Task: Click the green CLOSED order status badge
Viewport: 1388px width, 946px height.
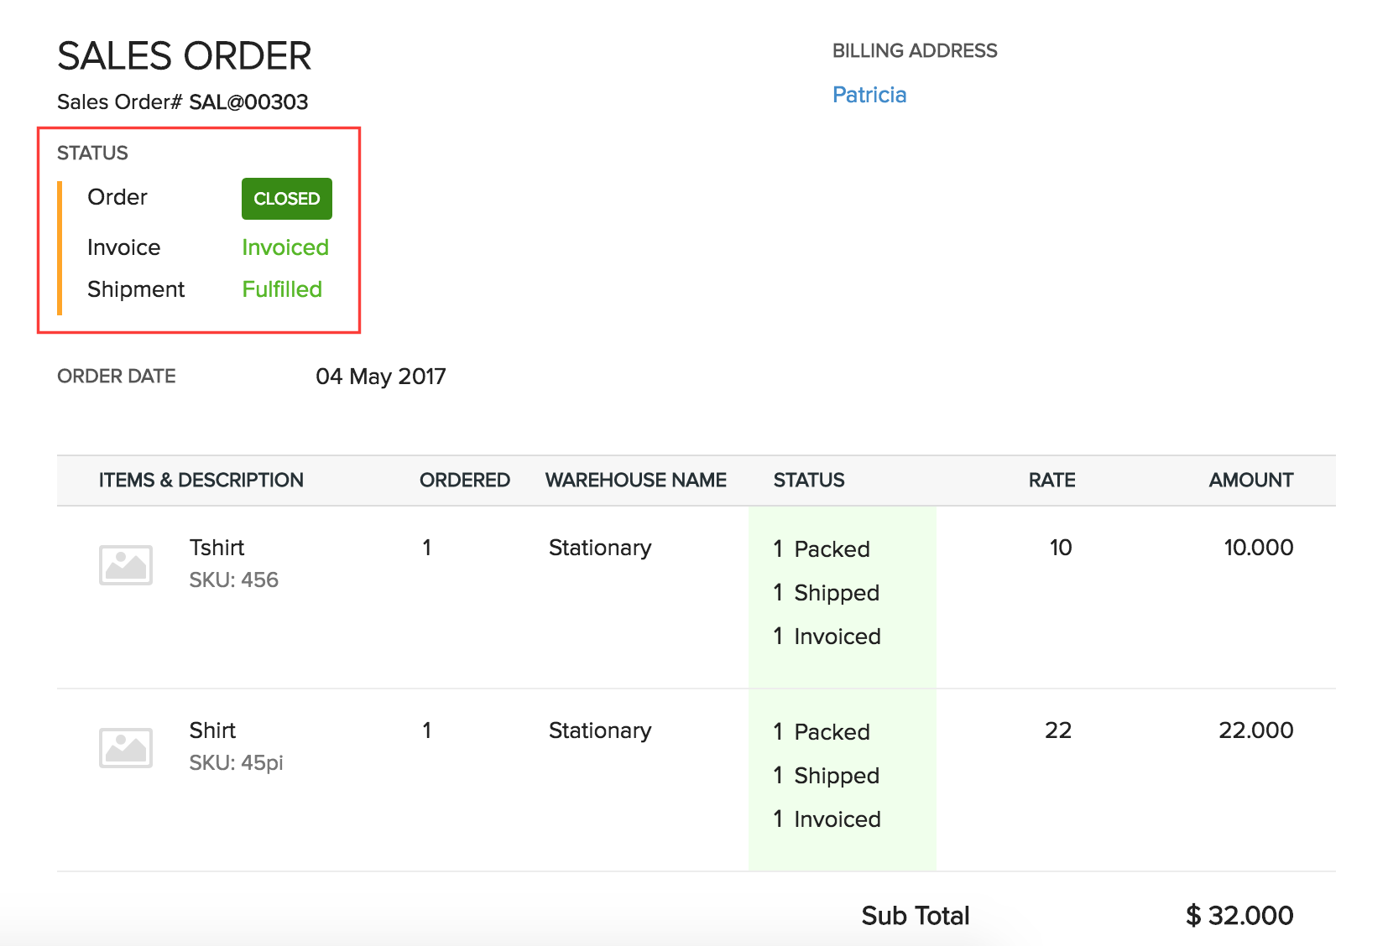Action: 285,199
